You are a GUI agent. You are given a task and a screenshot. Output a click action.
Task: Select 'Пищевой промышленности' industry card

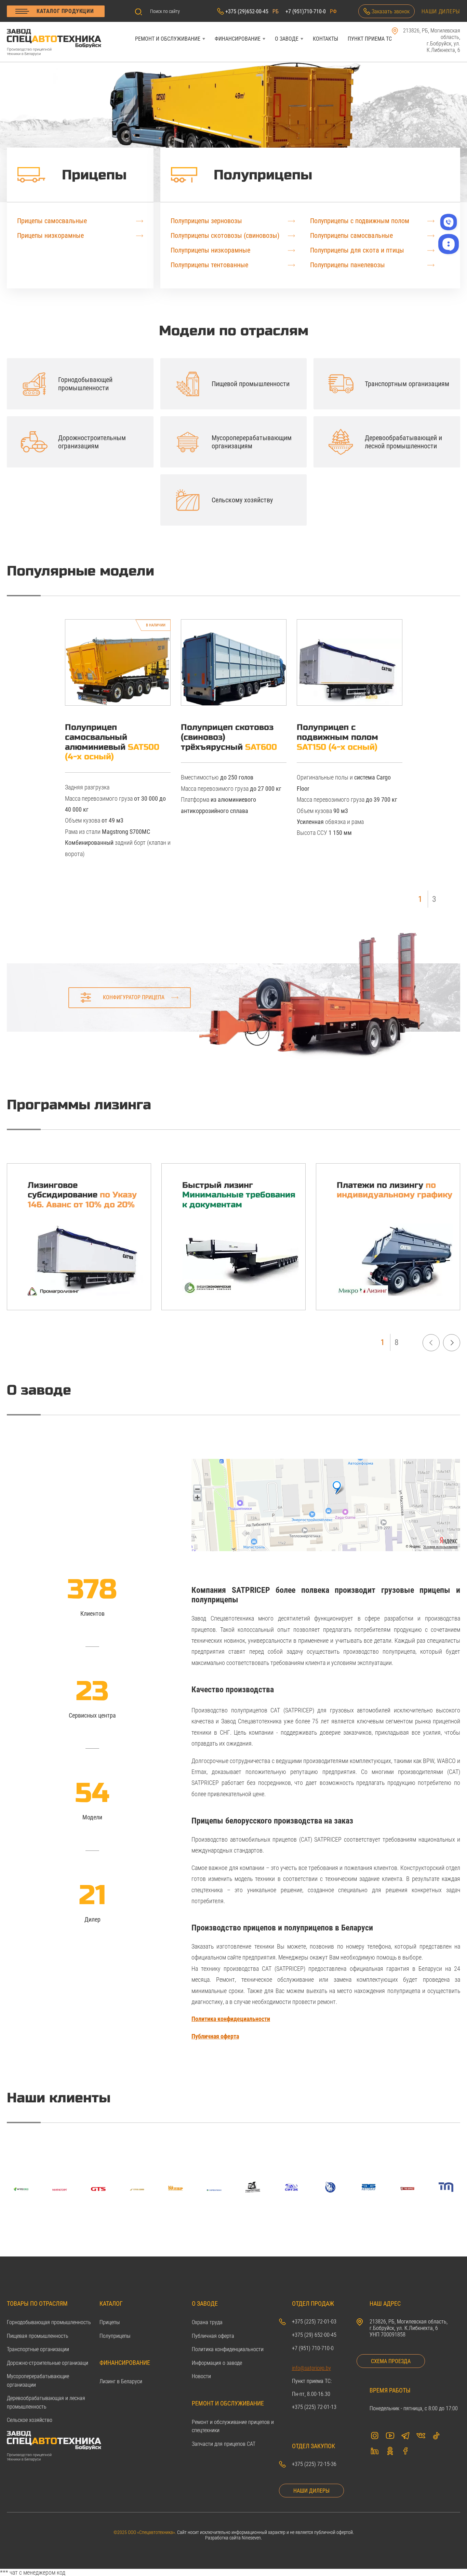[x=233, y=384]
